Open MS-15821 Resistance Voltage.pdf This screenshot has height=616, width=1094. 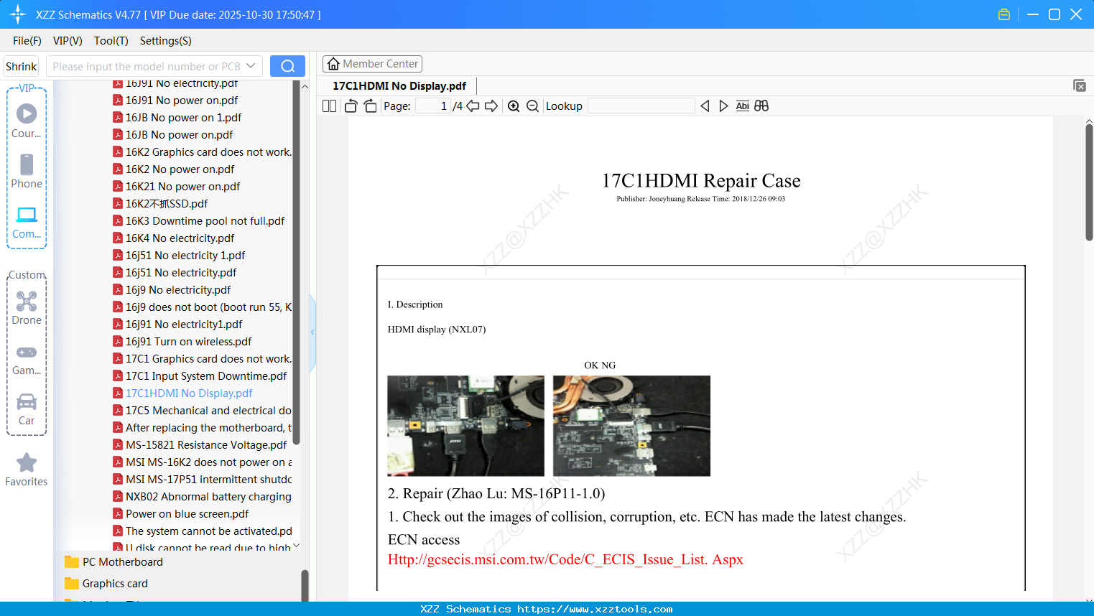(x=200, y=445)
